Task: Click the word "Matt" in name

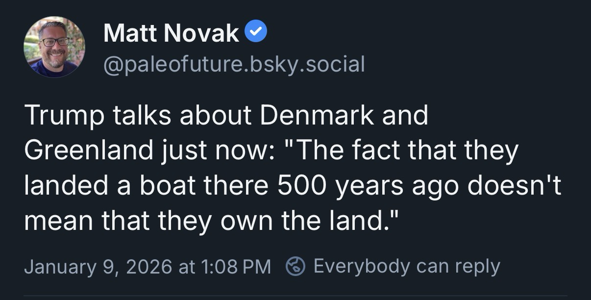Action: [x=130, y=34]
